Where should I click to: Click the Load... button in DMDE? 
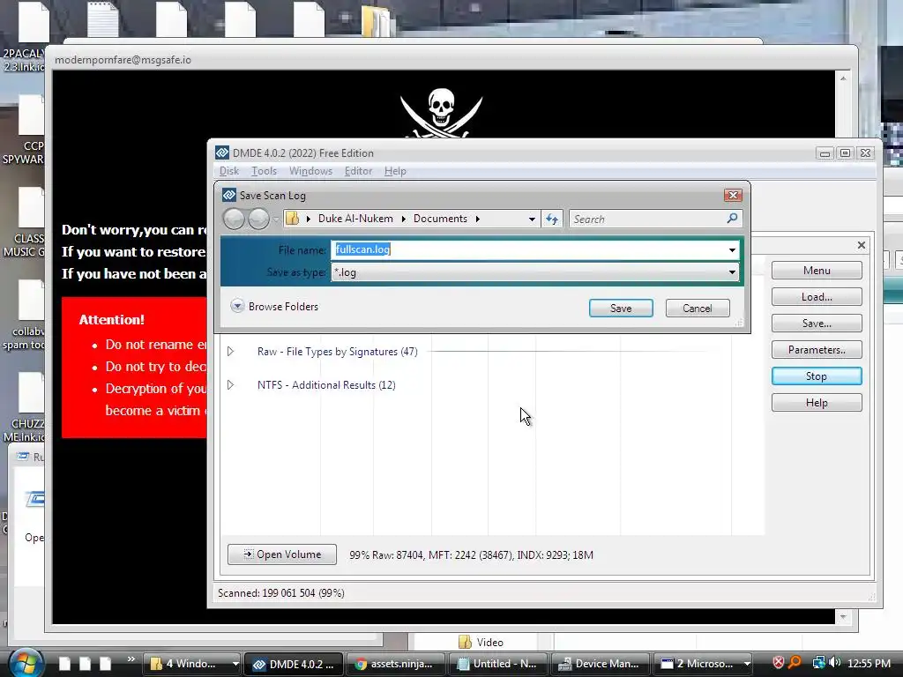tap(817, 296)
